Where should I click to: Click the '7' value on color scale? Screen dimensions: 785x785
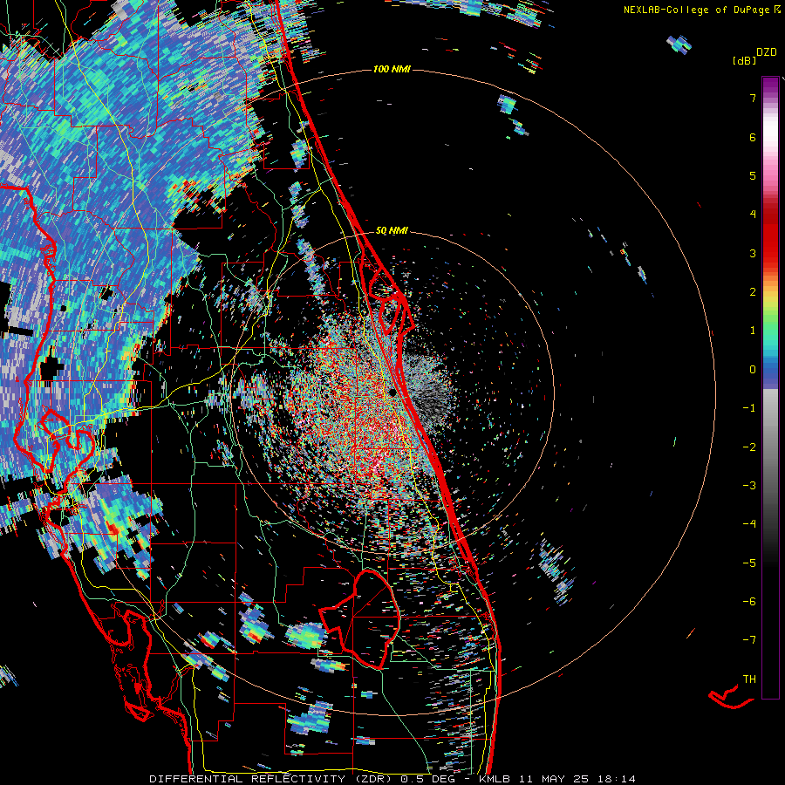753,98
